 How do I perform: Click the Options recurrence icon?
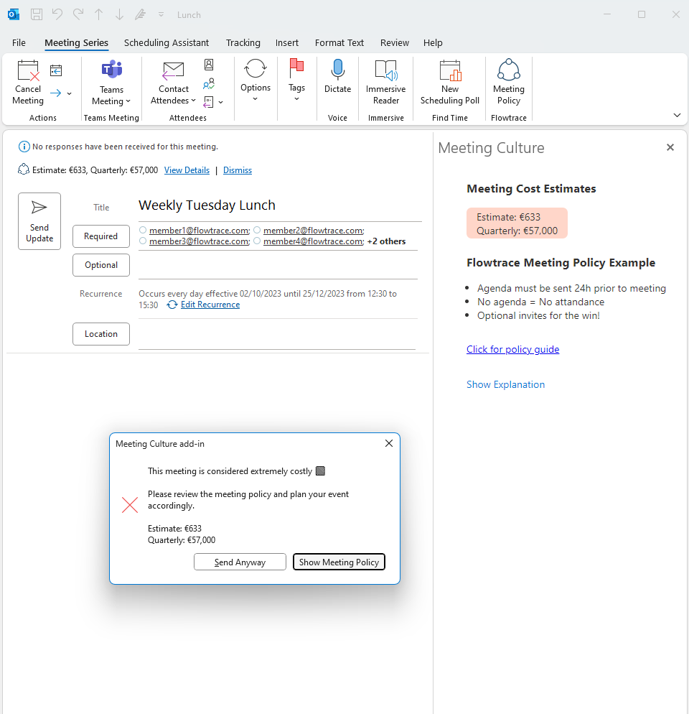click(x=256, y=69)
